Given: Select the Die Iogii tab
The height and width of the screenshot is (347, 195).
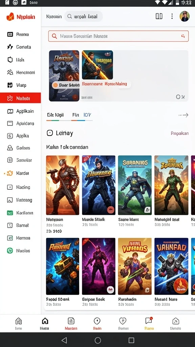Looking at the screenshot, I should coord(56,115).
